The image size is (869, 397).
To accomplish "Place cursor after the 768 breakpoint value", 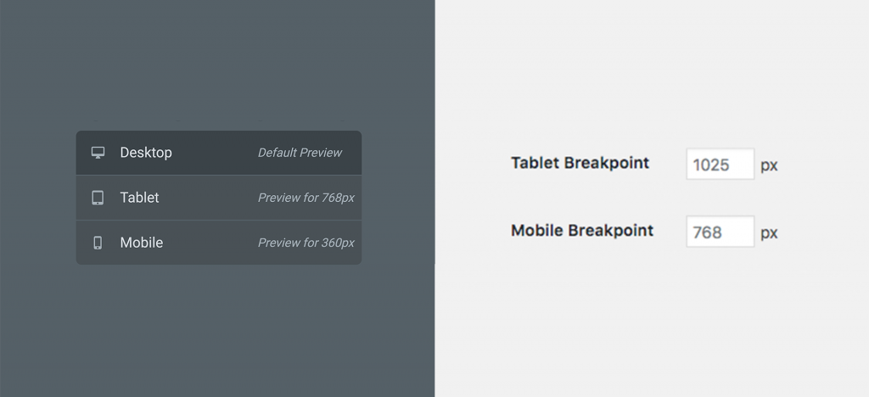I will [725, 232].
